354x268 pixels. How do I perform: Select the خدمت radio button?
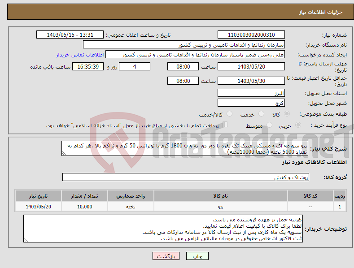(x=261, y=114)
